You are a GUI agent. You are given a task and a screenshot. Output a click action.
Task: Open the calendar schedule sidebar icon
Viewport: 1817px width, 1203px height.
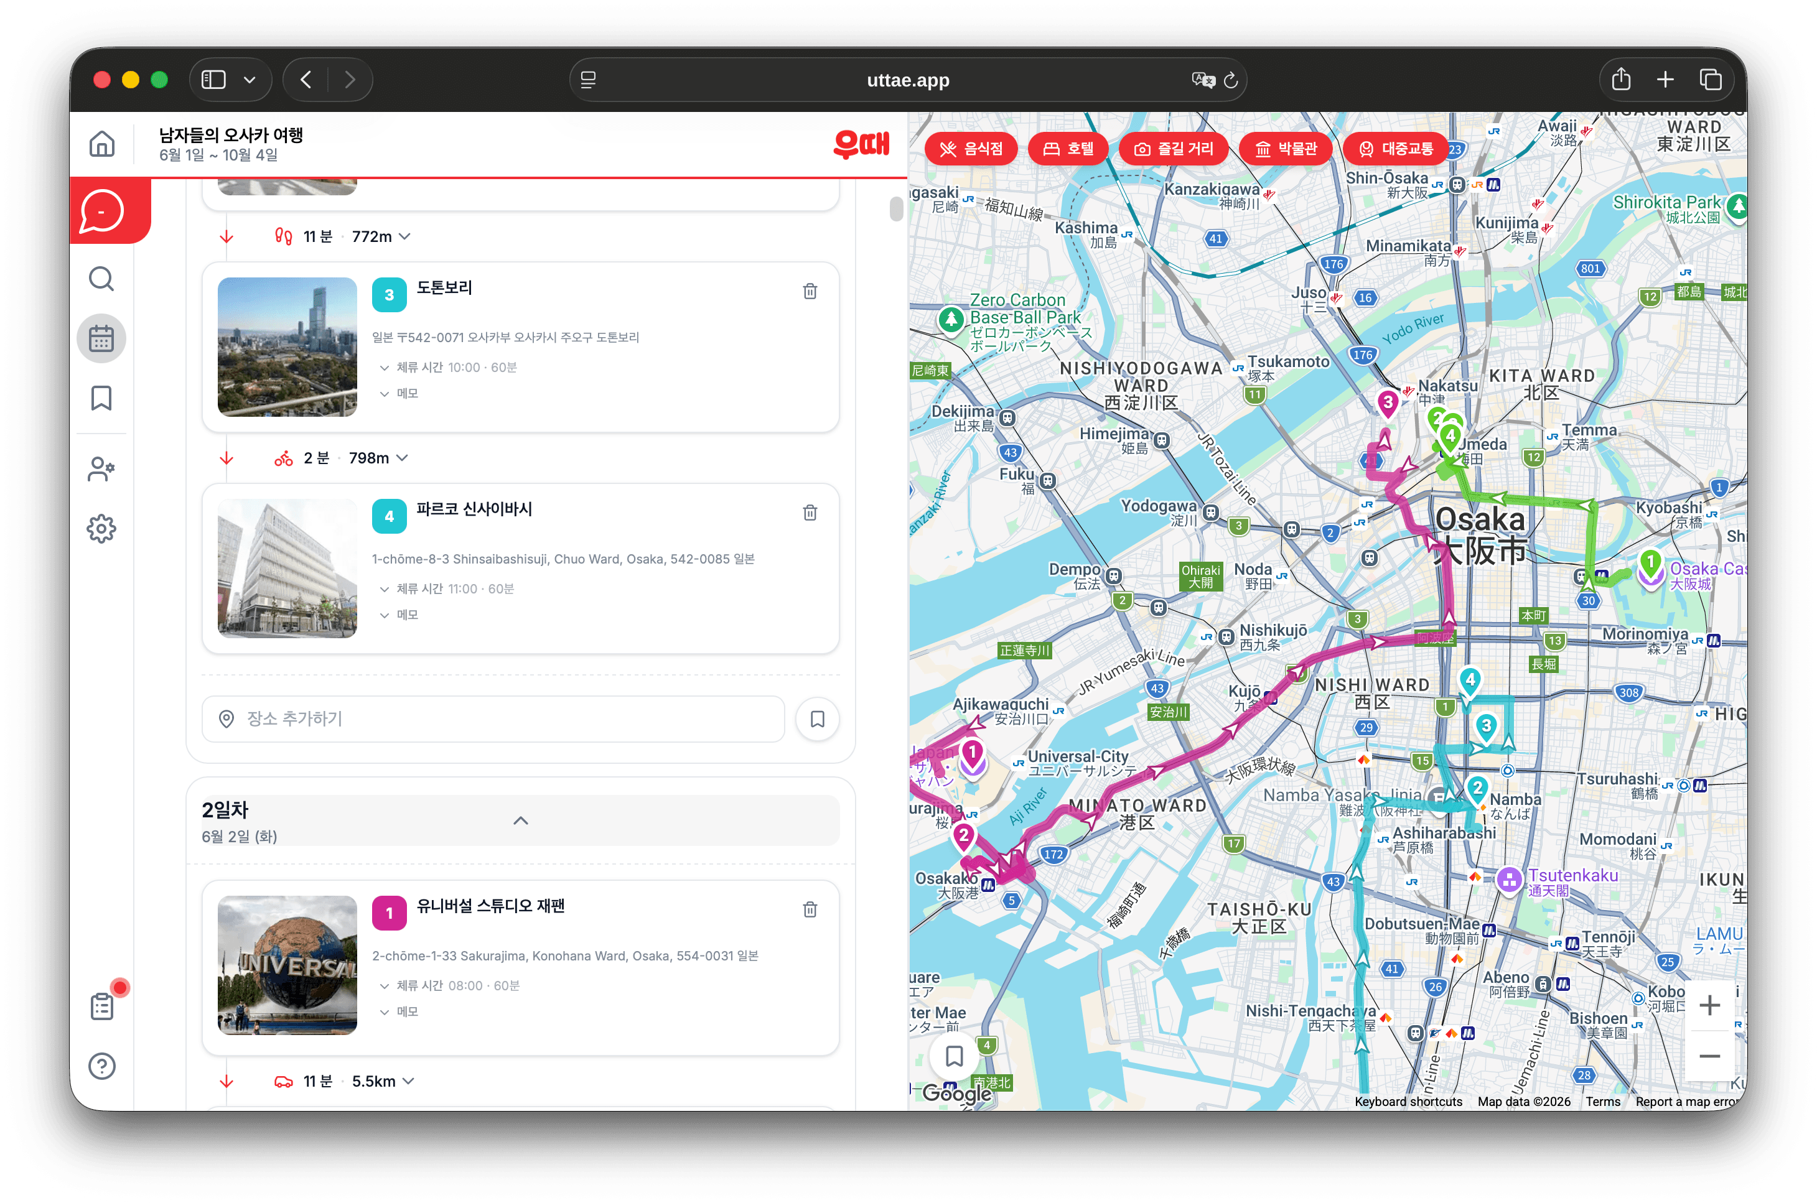101,338
